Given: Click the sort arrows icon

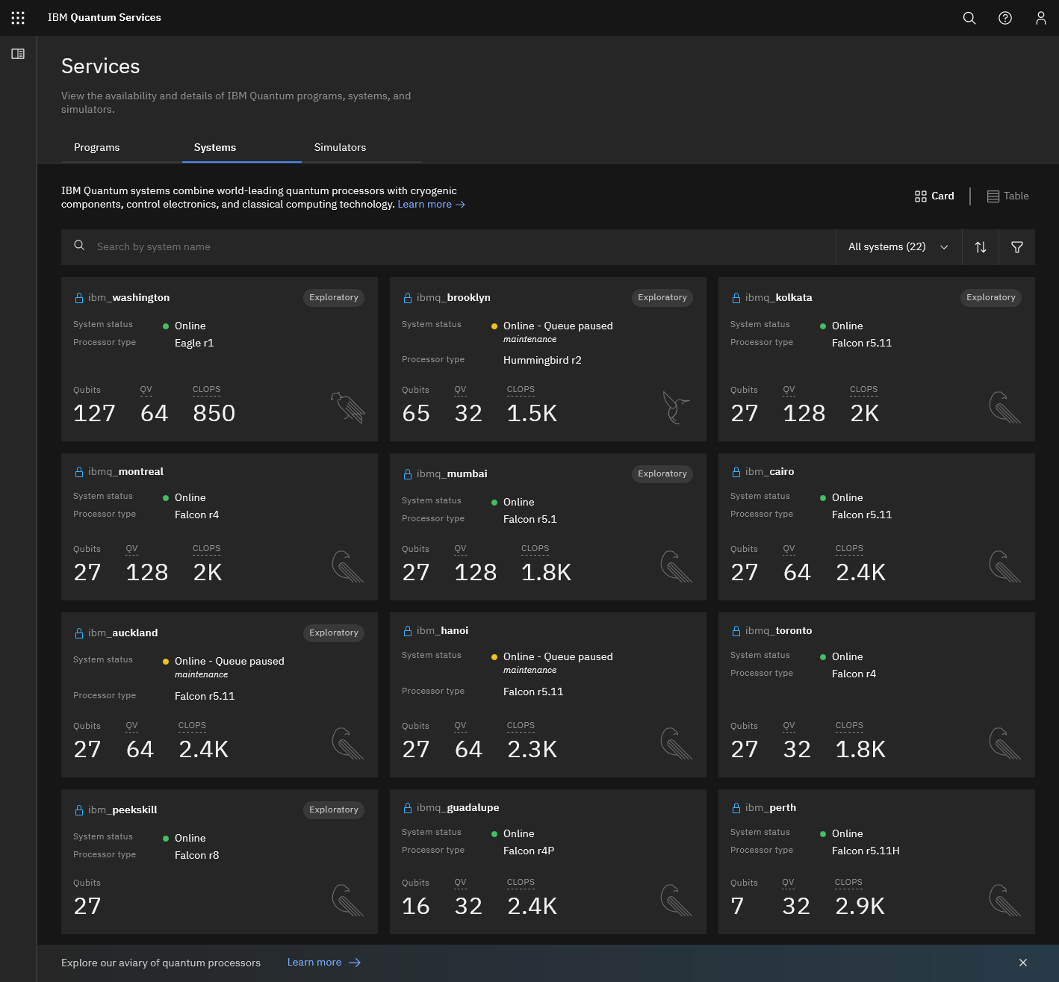Looking at the screenshot, I should pos(981,247).
